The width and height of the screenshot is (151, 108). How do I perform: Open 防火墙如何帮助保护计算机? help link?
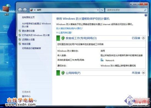pyautogui.click(x=69, y=28)
